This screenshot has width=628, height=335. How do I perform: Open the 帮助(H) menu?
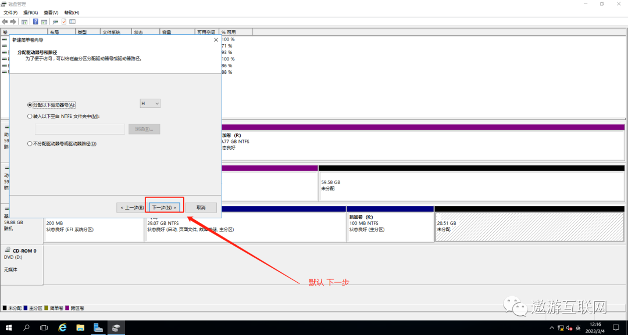point(72,13)
